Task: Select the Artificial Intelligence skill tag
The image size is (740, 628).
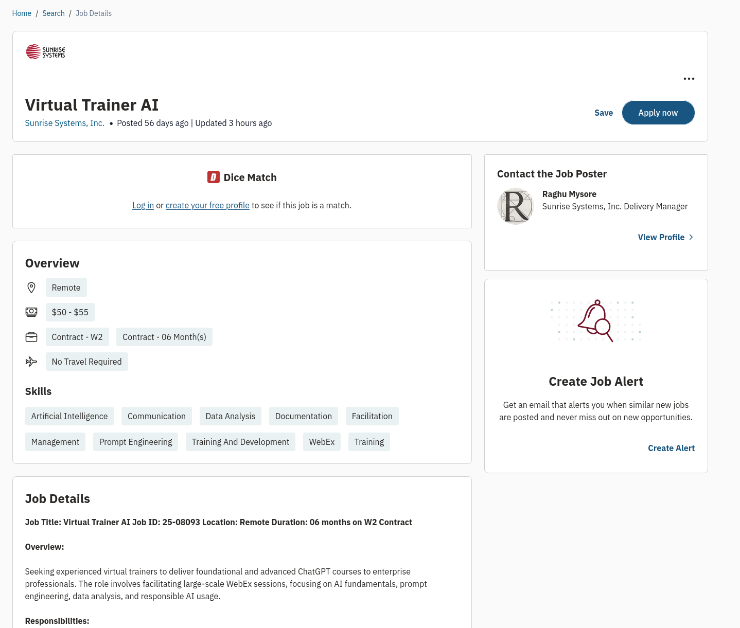Action: [69, 416]
